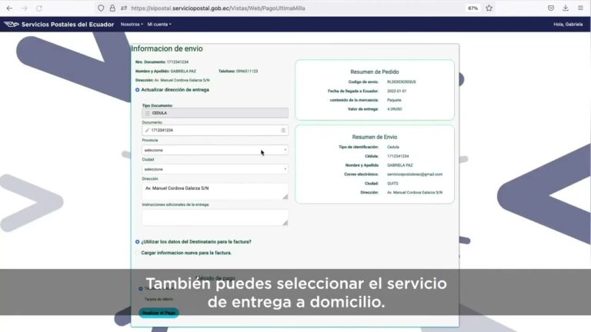Bookmark page with the star icon

pos(489,8)
